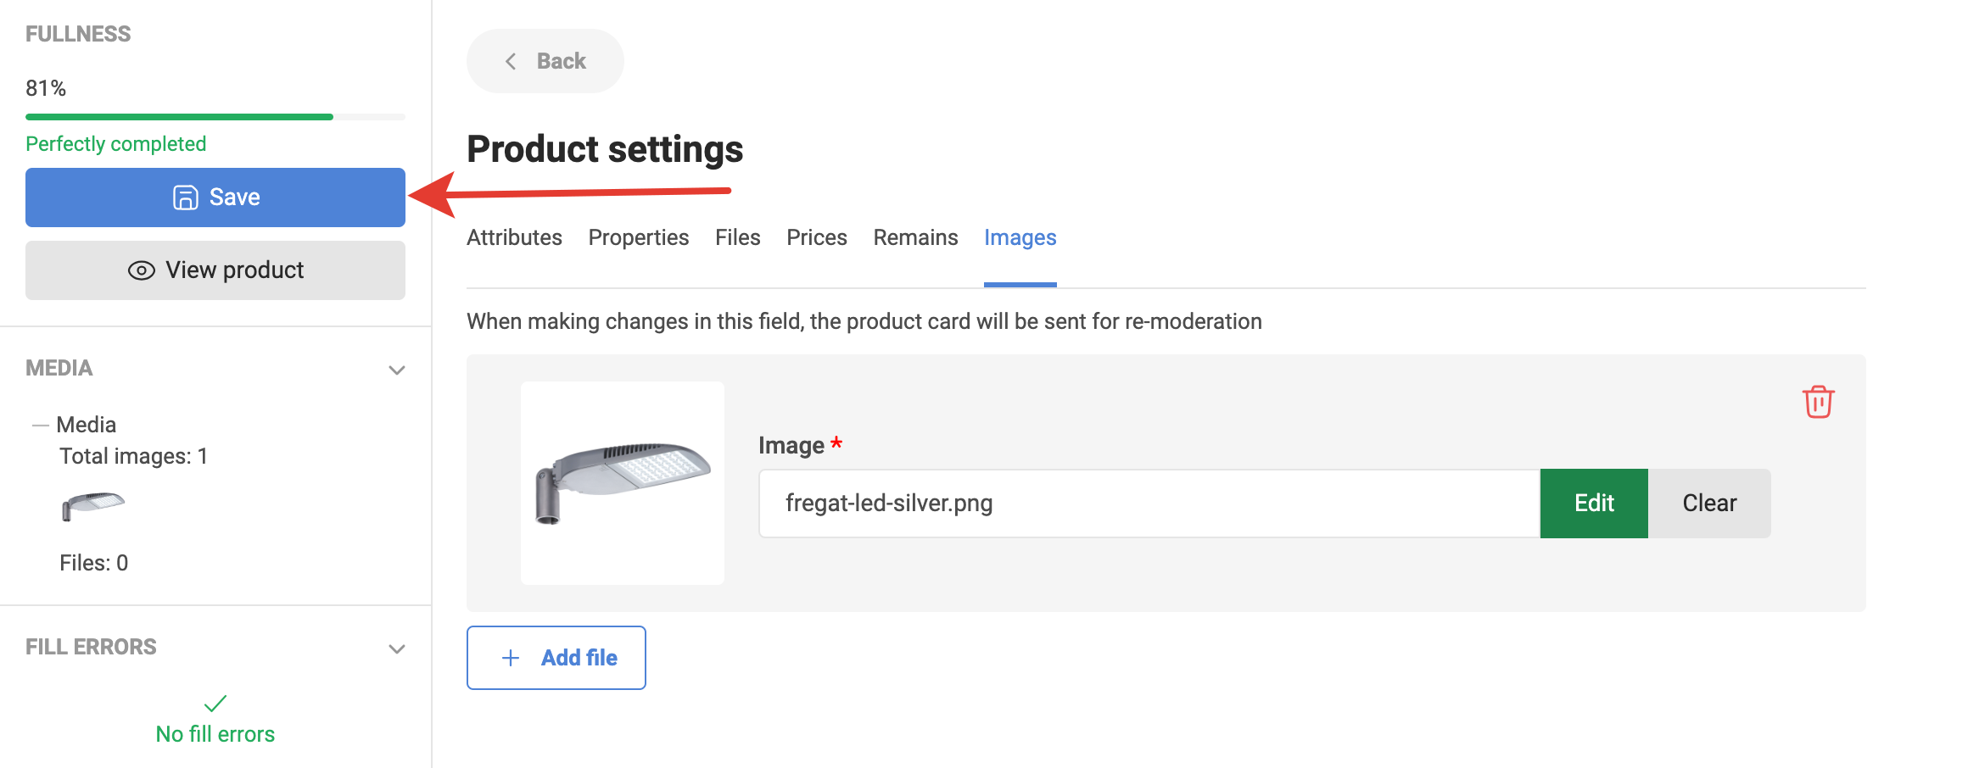
Task: Go to the Files tab
Action: click(737, 237)
